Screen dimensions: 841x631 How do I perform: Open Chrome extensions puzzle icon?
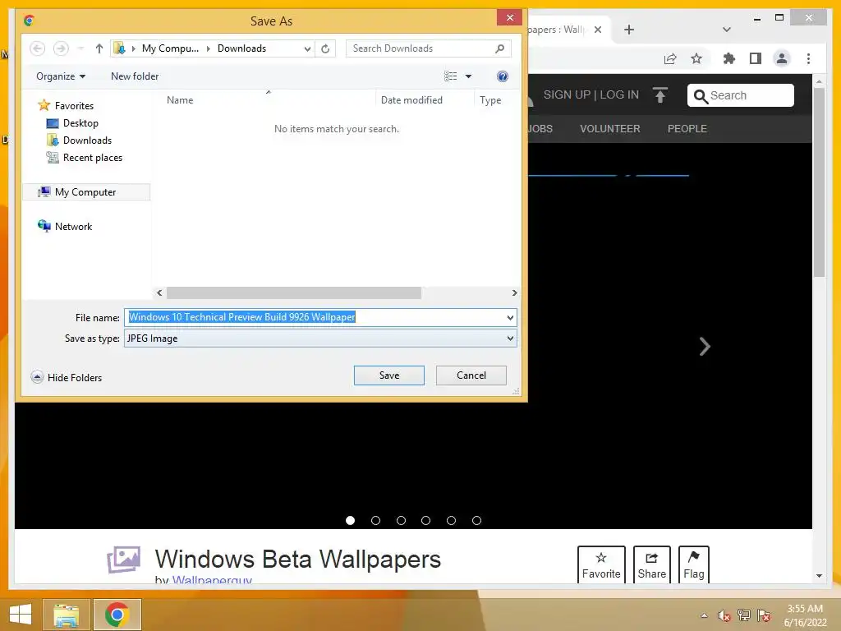point(729,58)
